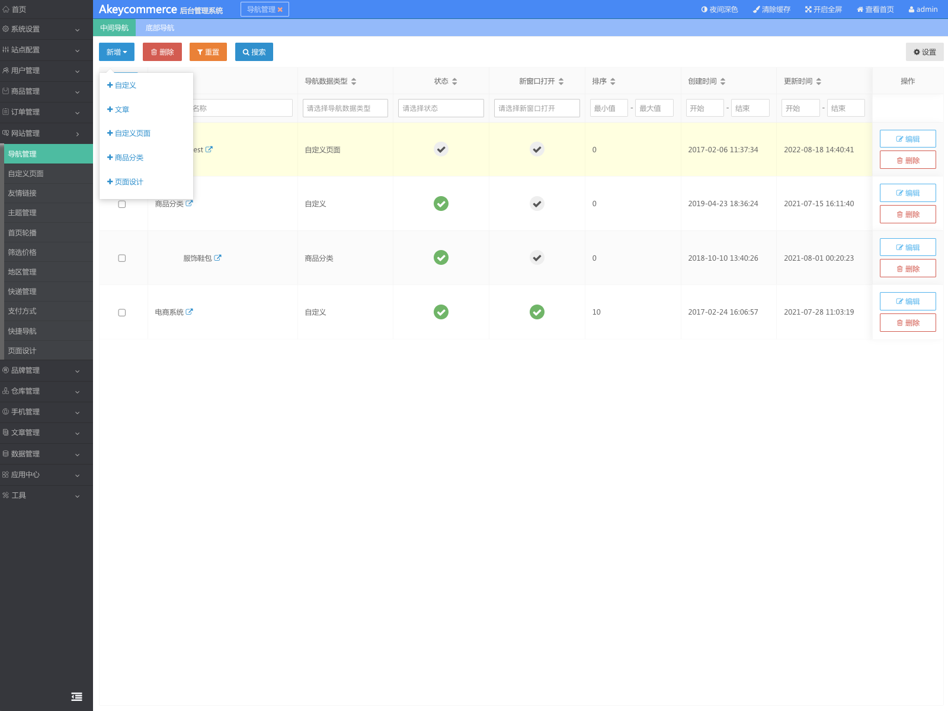The image size is (948, 711).
Task: Go to 首页 in sidebar
Action: click(46, 9)
